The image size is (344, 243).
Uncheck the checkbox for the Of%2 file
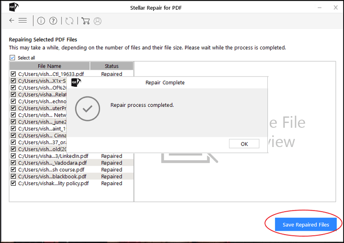[x=13, y=88]
